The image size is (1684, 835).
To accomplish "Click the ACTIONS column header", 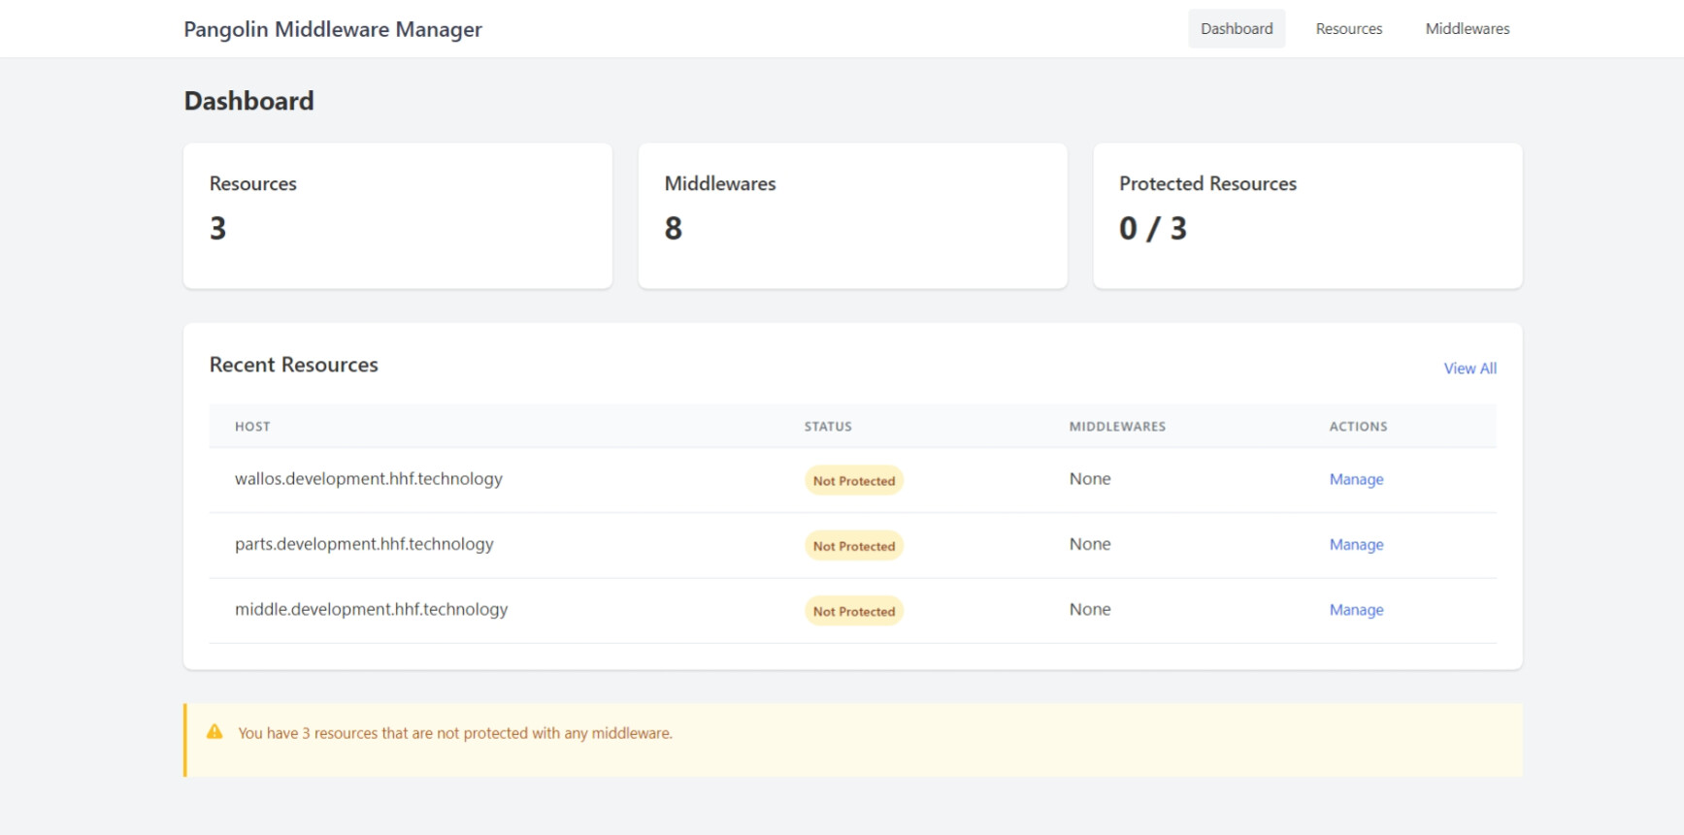I will tap(1358, 427).
